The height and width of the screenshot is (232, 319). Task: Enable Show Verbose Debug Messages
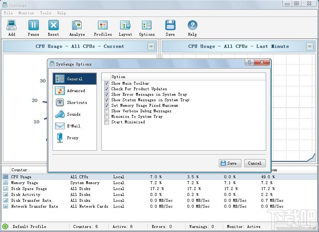(x=106, y=111)
